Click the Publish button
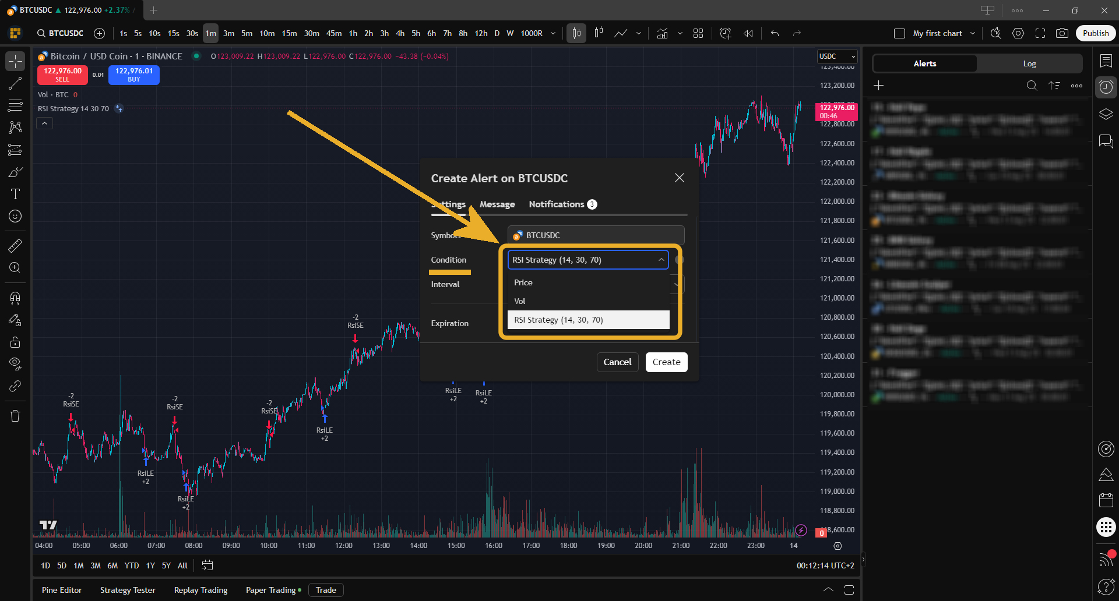The height and width of the screenshot is (601, 1119). click(x=1096, y=33)
